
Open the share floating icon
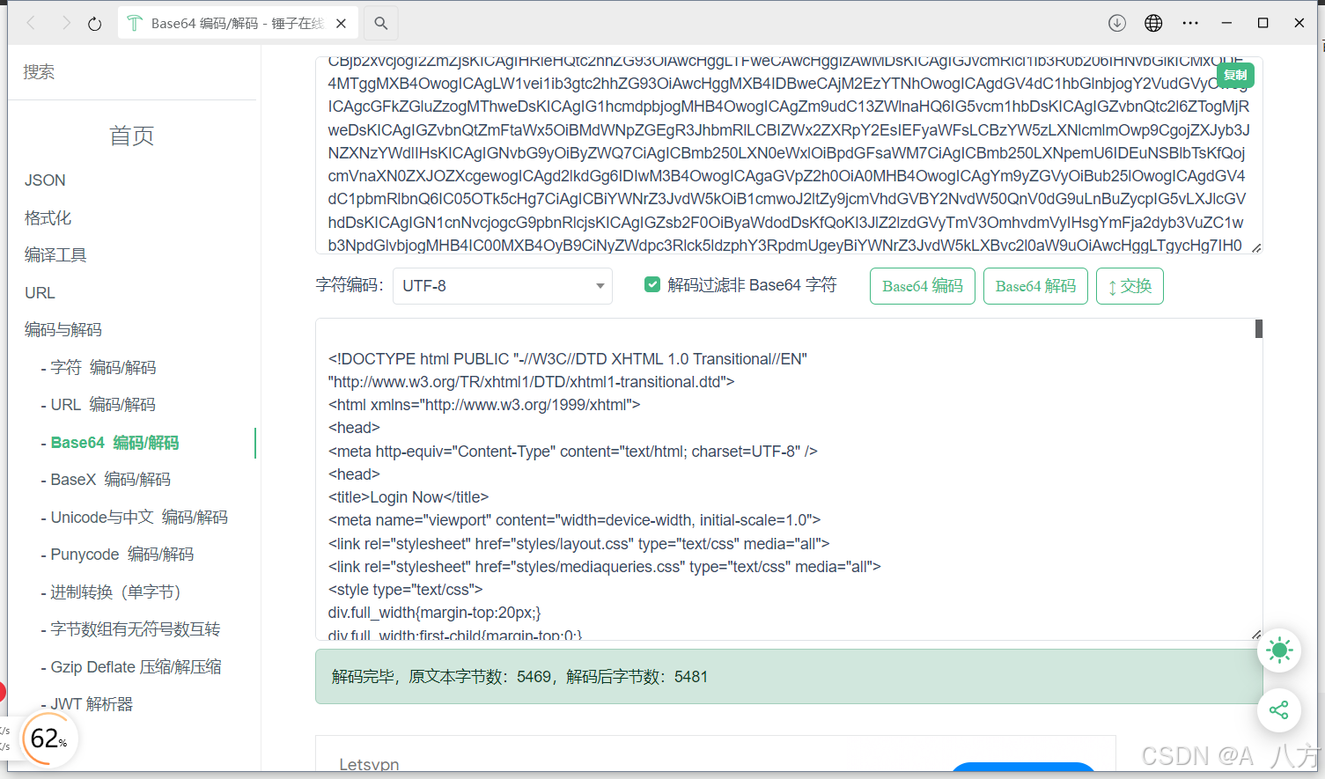(1278, 710)
